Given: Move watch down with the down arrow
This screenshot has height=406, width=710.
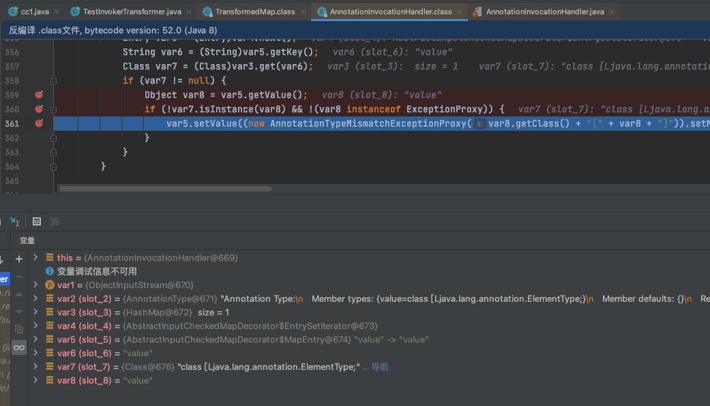Looking at the screenshot, I should pyautogui.click(x=19, y=311).
